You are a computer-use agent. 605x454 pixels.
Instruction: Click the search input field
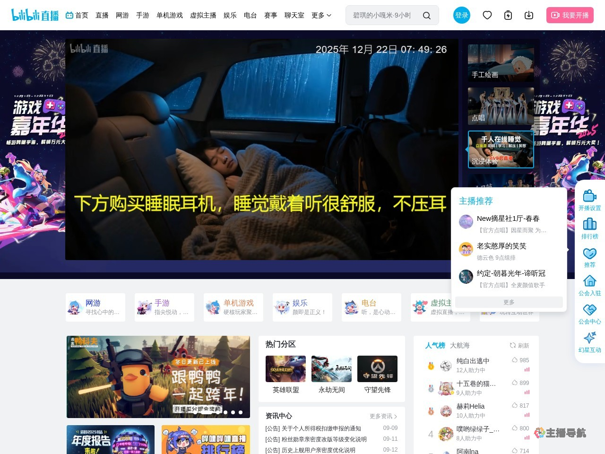pyautogui.click(x=383, y=16)
